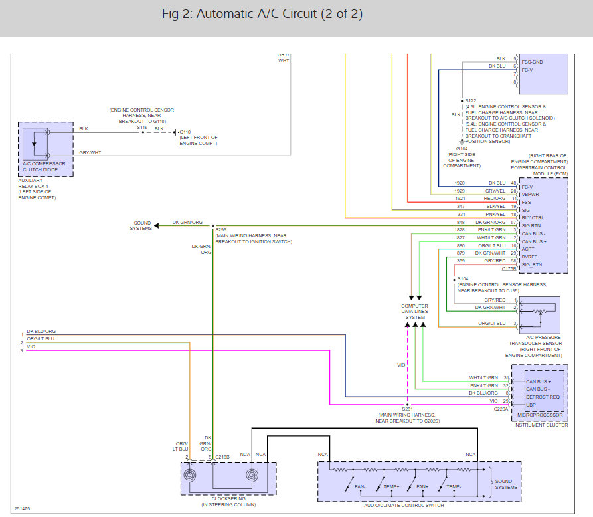Viewport: 593px width, 517px height.
Task: Select the Computer Data Lines System label
Action: [415, 311]
